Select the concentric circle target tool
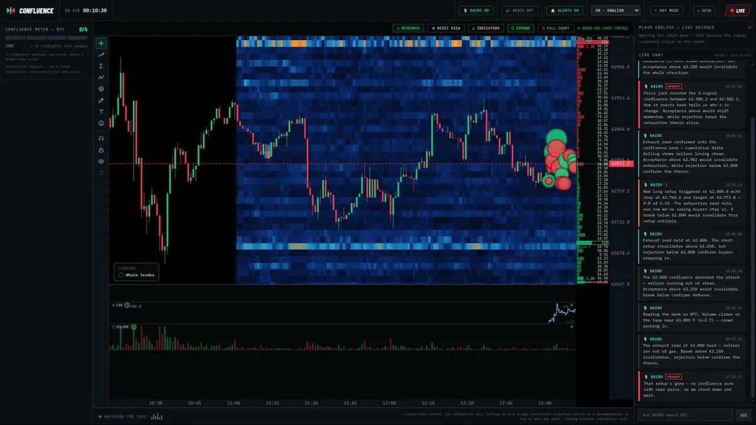This screenshot has width=756, height=425. pos(101,89)
